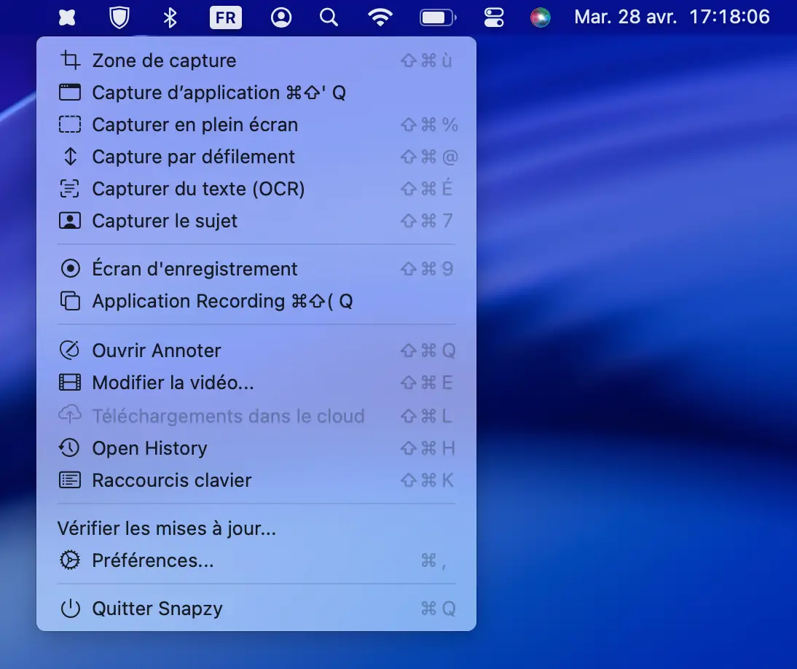Click the film strip icon for Modifier la vidéo
Viewport: 797px width, 669px height.
pyautogui.click(x=70, y=383)
